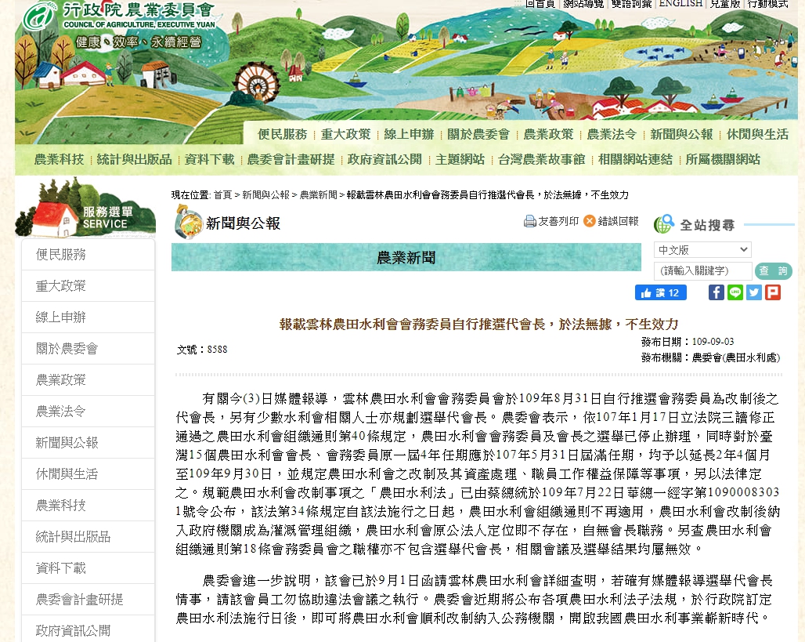Open 政府資訊公開 in second navigation row

[384, 159]
